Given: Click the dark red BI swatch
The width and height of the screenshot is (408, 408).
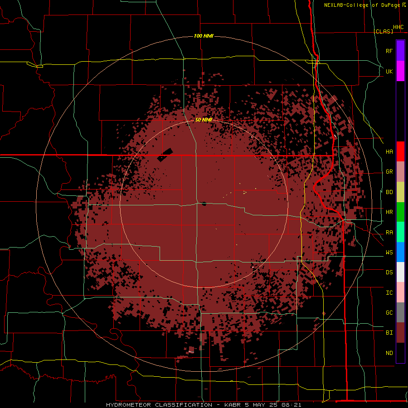Looking at the screenshot, I should 400,333.
